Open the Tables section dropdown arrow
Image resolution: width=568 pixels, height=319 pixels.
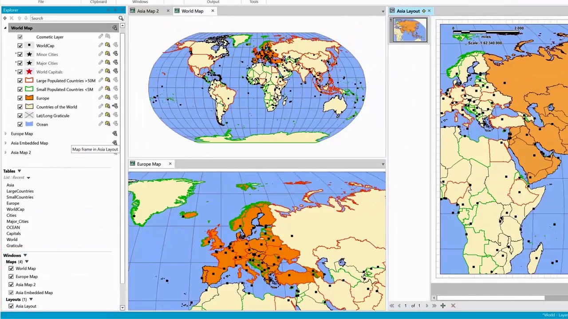(x=19, y=171)
